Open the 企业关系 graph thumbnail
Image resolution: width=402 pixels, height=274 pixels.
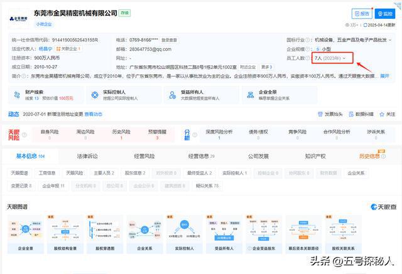point(144,234)
